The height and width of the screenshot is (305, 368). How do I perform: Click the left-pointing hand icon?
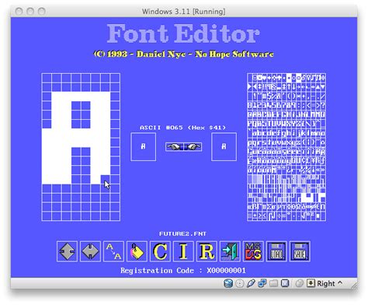[174, 147]
